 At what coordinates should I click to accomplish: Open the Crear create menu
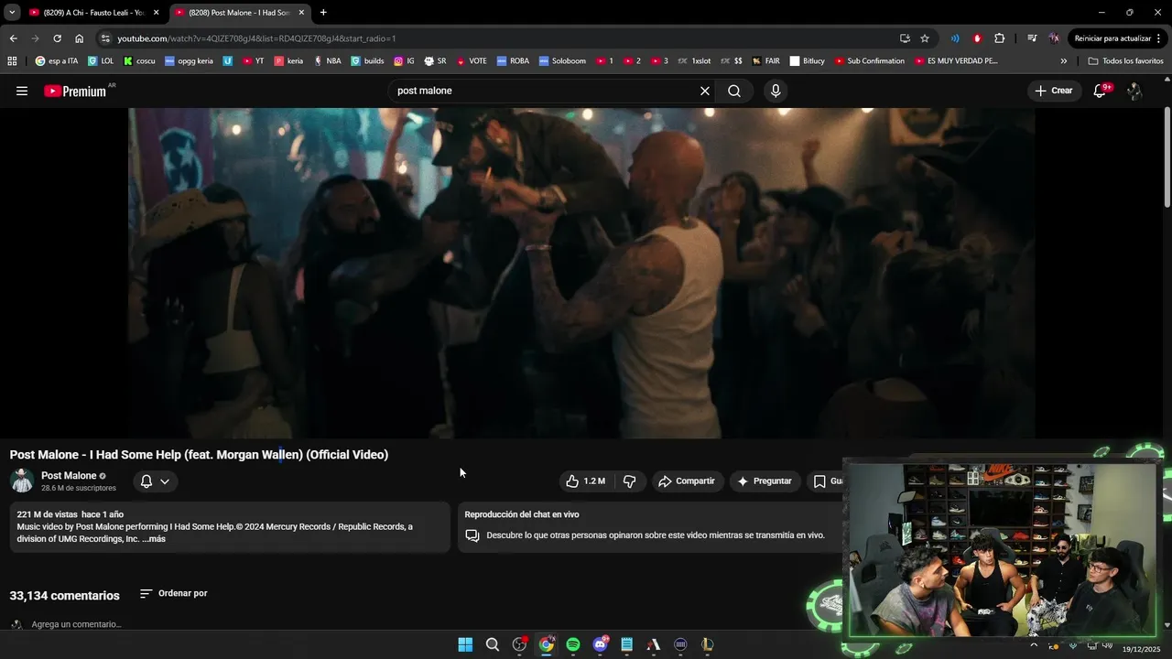pos(1054,91)
